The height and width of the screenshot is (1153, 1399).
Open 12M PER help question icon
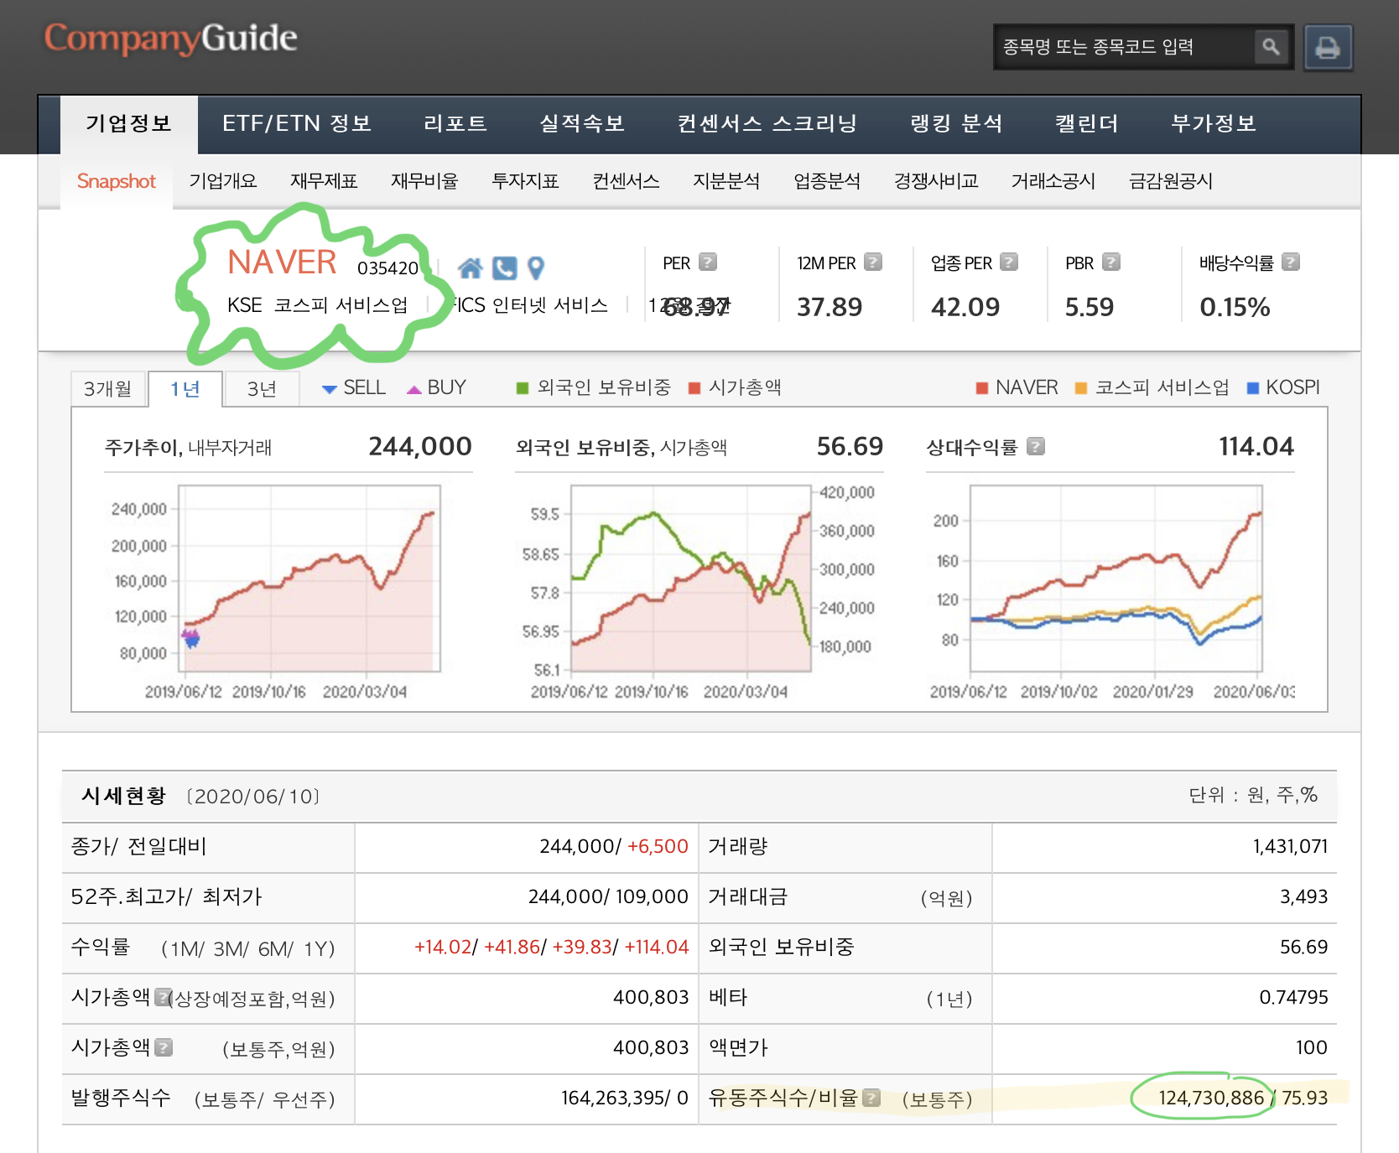[873, 262]
